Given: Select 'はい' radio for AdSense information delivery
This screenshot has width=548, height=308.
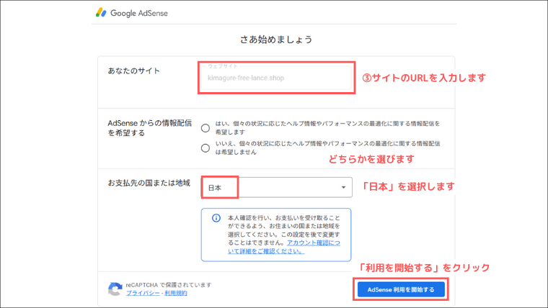Looking at the screenshot, I should pyautogui.click(x=205, y=128).
